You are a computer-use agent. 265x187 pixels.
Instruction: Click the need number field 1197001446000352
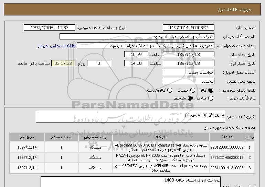point(189,28)
